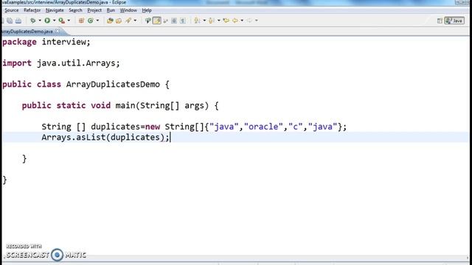Click the Open Task icon
The width and height of the screenshot is (472, 265).
119,21
